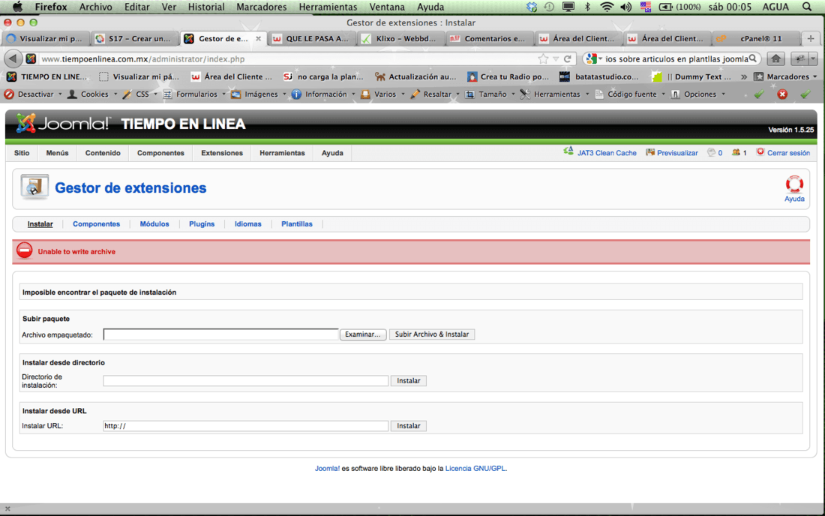Image resolution: width=825 pixels, height=516 pixels.
Task: Open the Joomla Componentes menu
Action: pyautogui.click(x=160, y=152)
